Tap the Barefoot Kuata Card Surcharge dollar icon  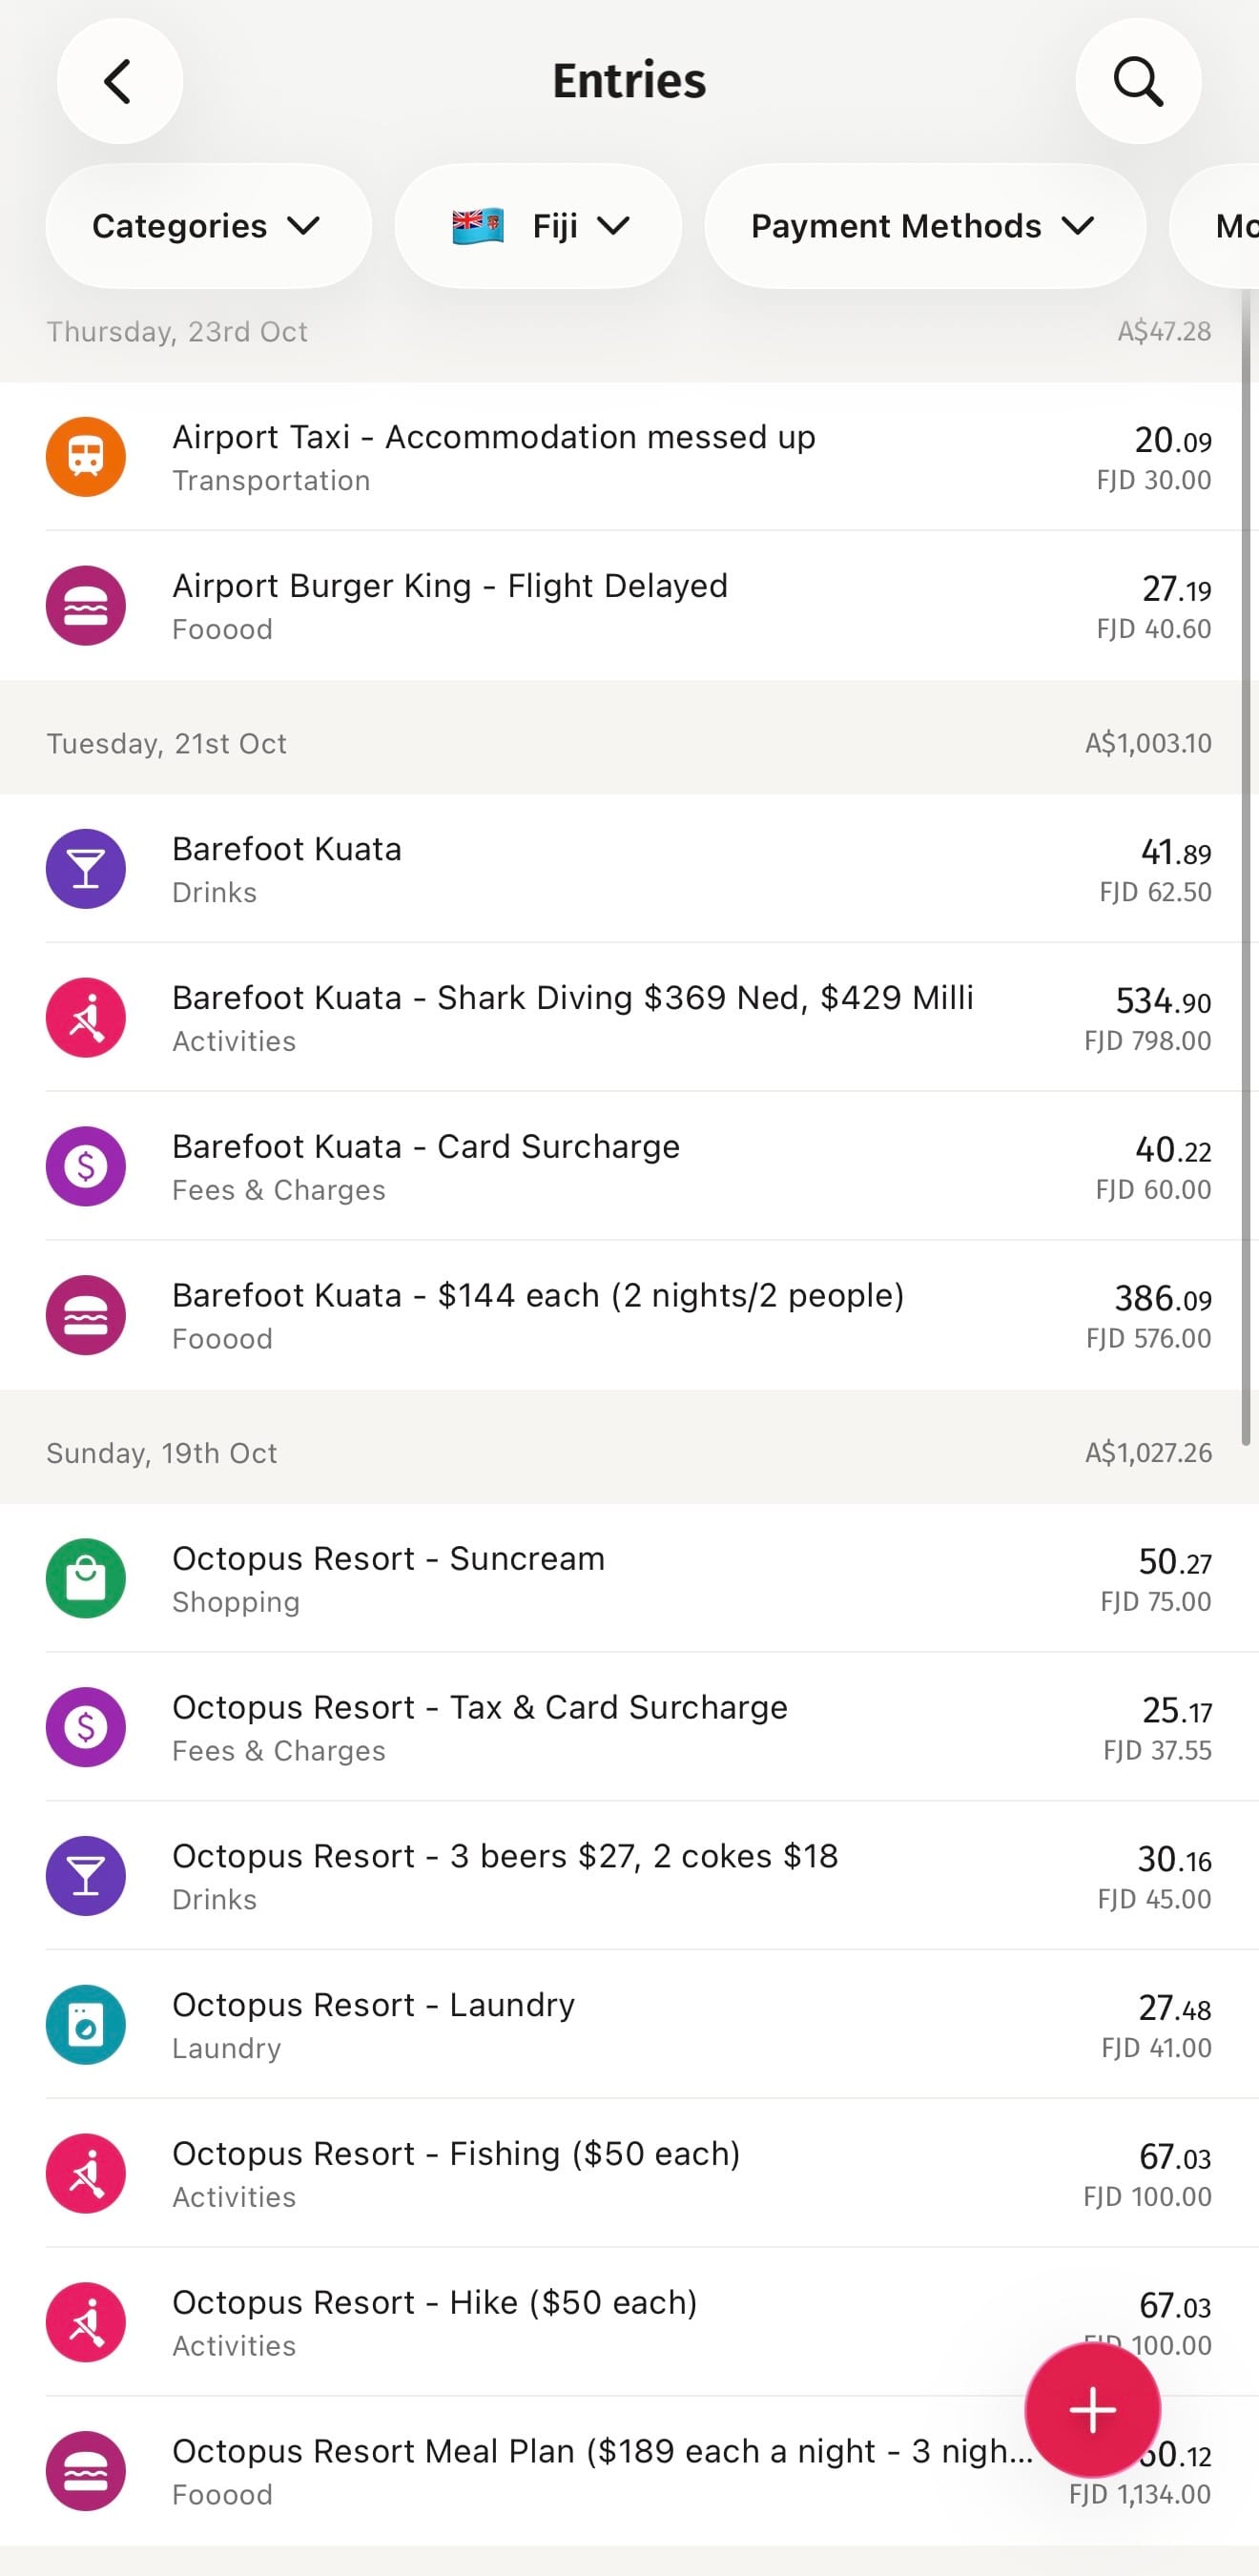coord(86,1166)
